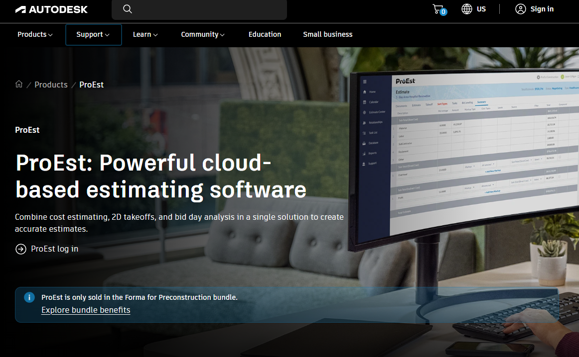Screen dimensions: 579x357
Task: Click the ProEst breadcrumb text
Action: pos(92,85)
